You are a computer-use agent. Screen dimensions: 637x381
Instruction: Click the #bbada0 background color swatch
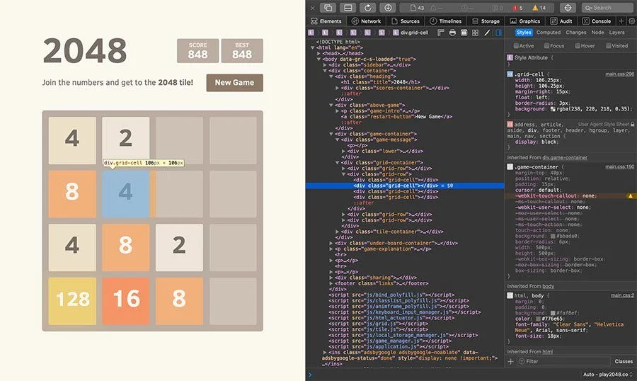[553, 236]
